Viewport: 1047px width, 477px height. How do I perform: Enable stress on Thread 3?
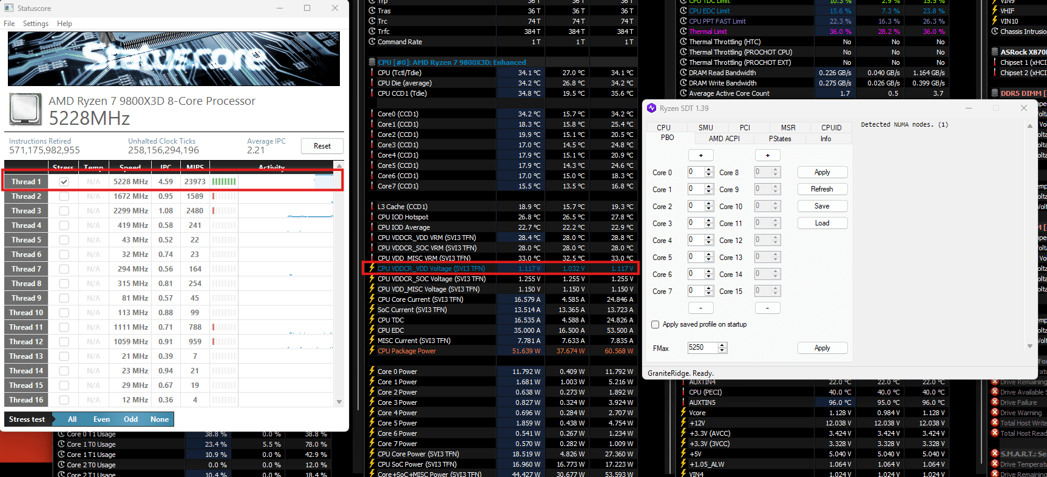(x=64, y=211)
